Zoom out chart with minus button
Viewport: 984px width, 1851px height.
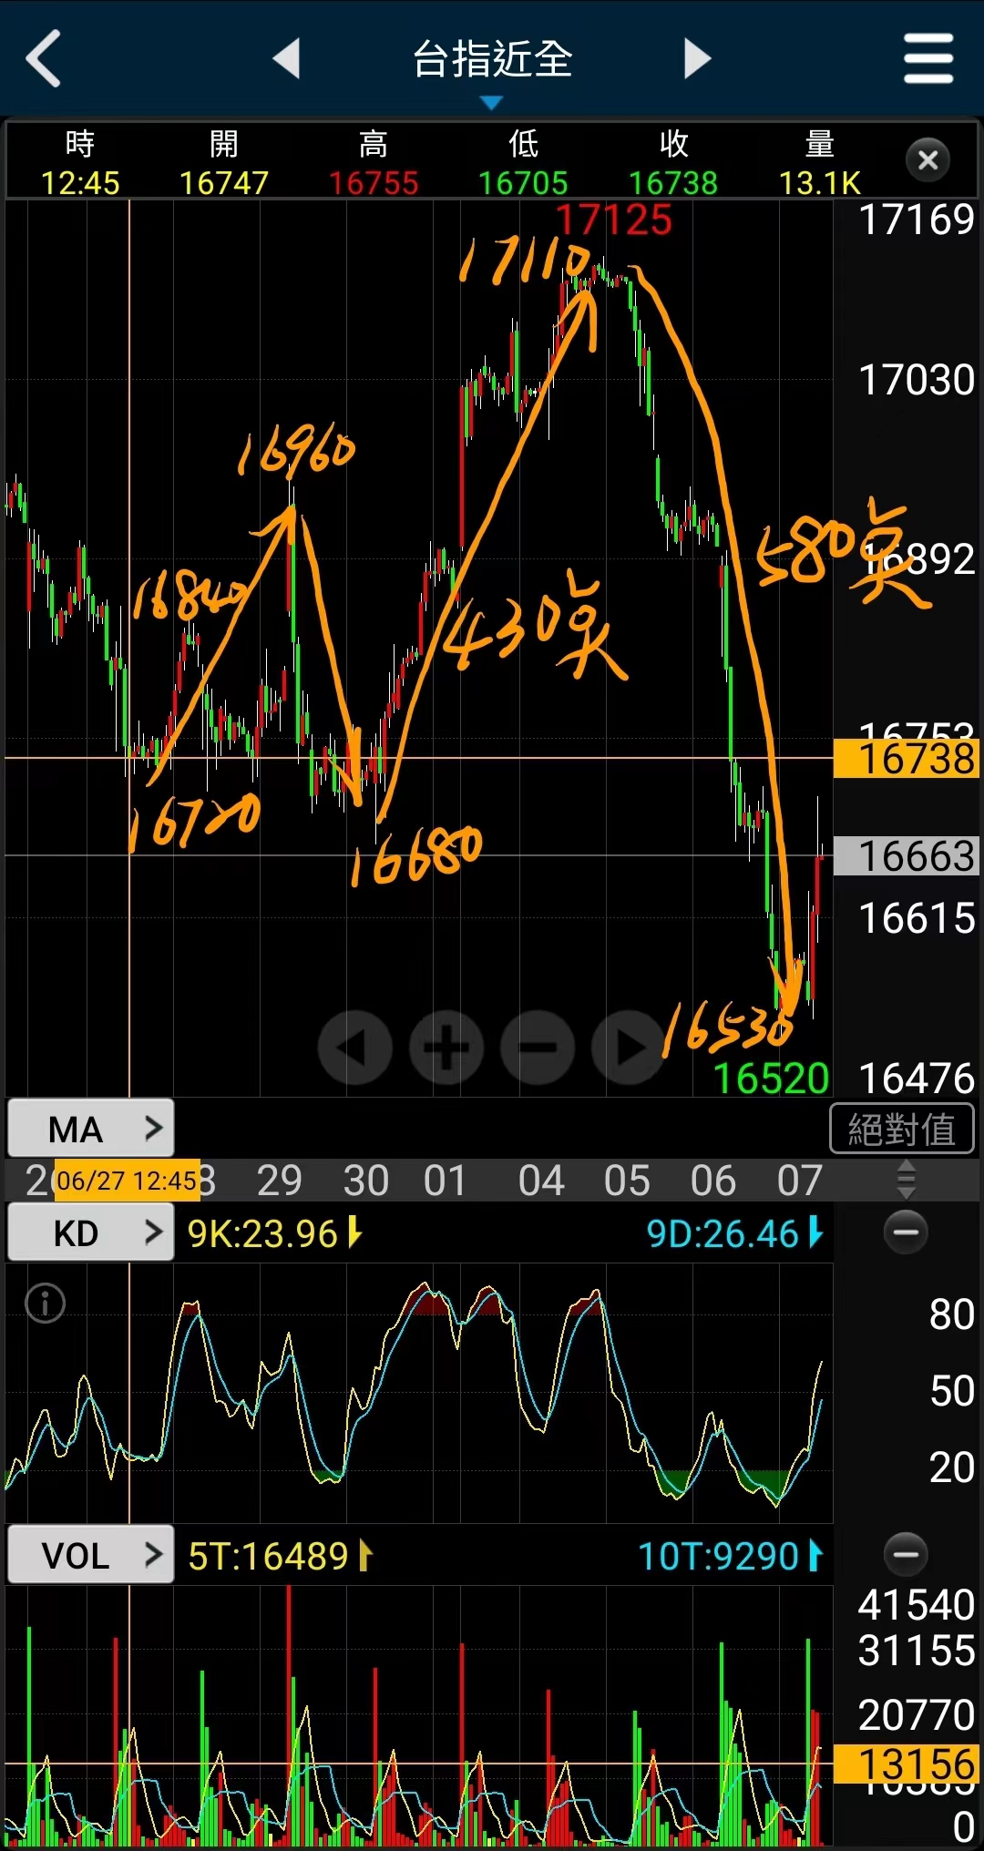pos(538,1048)
